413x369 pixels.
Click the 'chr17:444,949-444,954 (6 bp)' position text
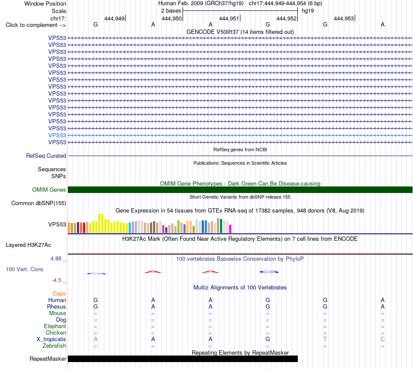point(285,3)
